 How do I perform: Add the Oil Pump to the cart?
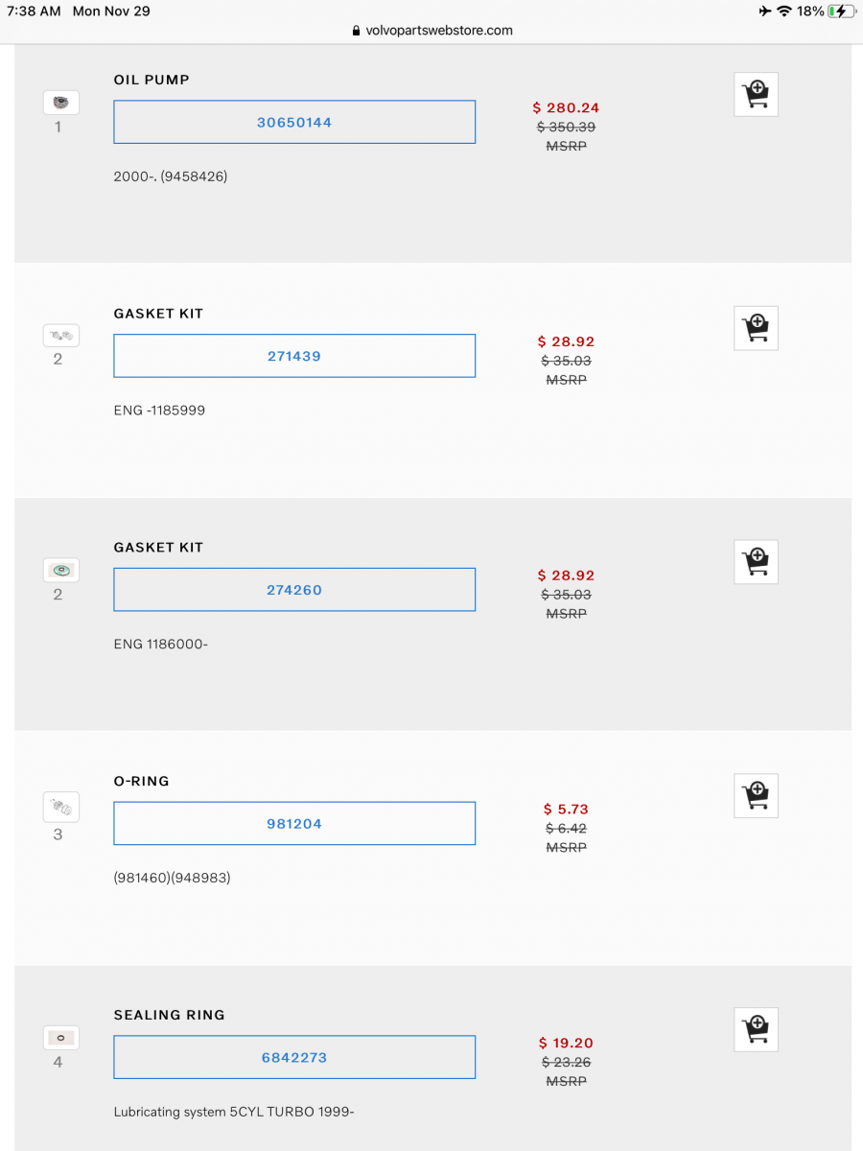coord(756,94)
